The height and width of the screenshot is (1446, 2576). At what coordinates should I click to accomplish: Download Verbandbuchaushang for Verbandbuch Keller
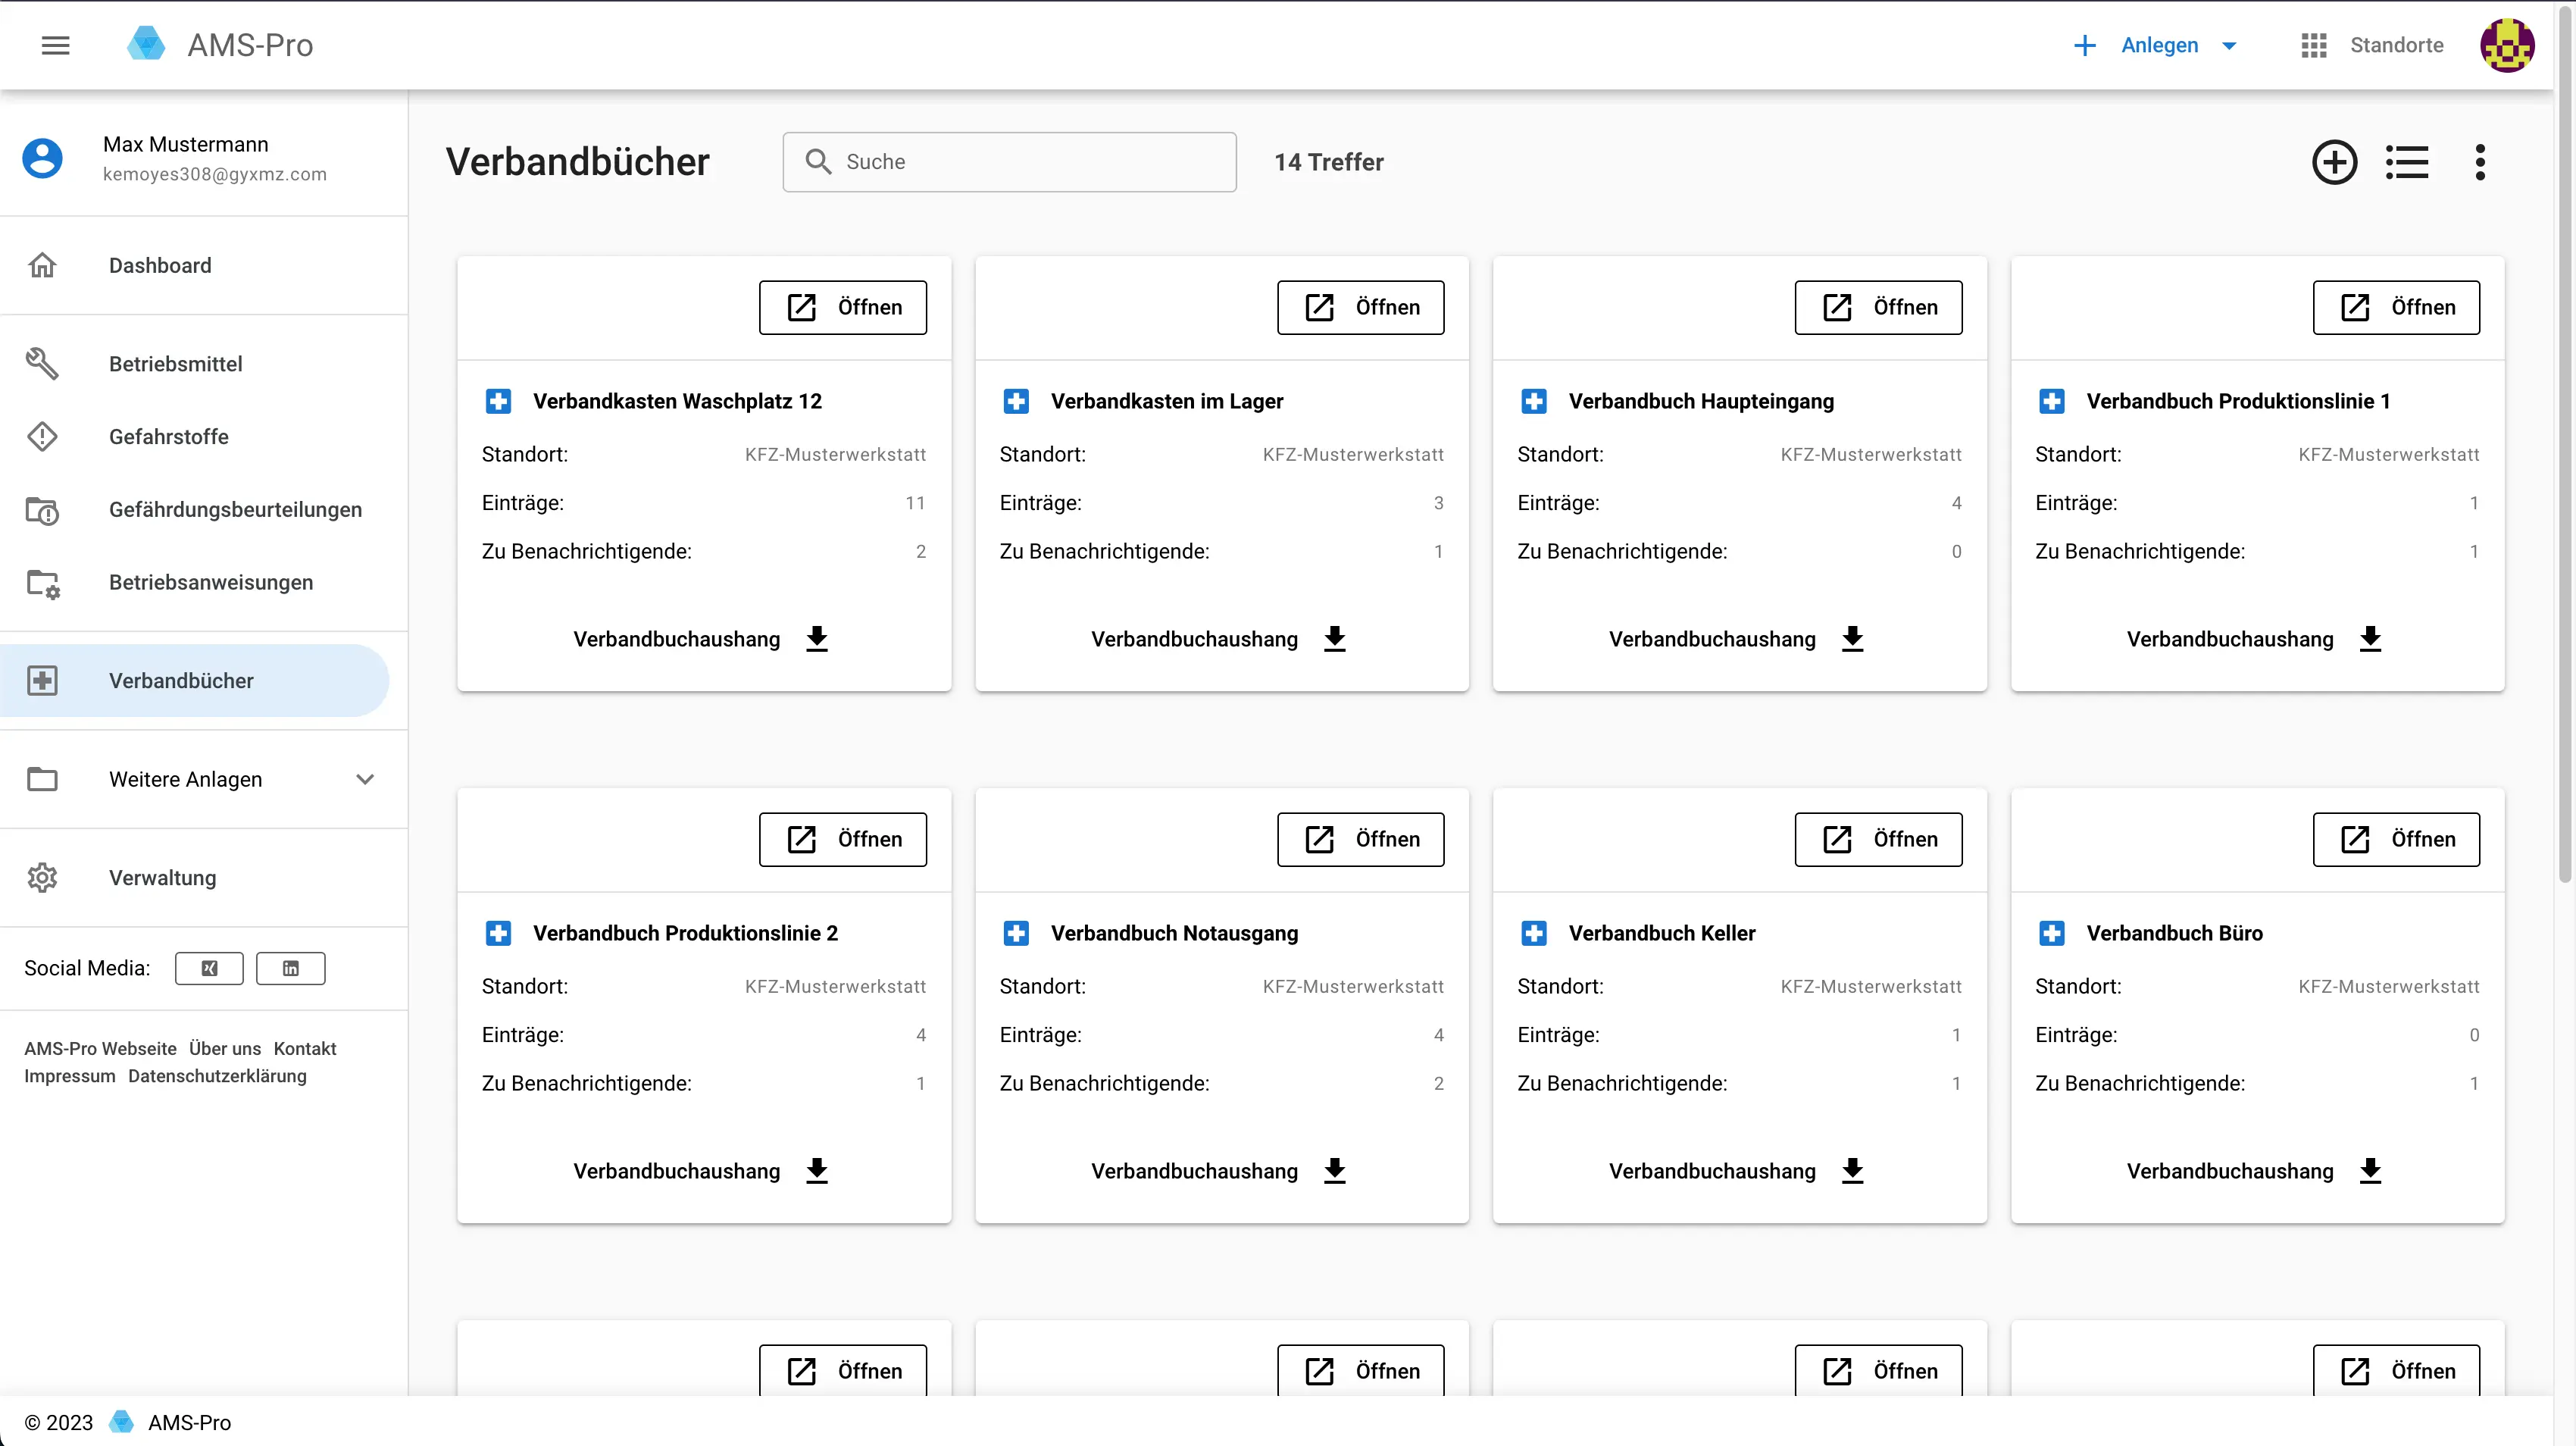coord(1852,1171)
